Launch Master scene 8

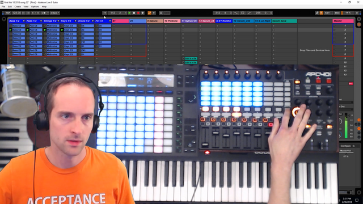tap(334, 54)
